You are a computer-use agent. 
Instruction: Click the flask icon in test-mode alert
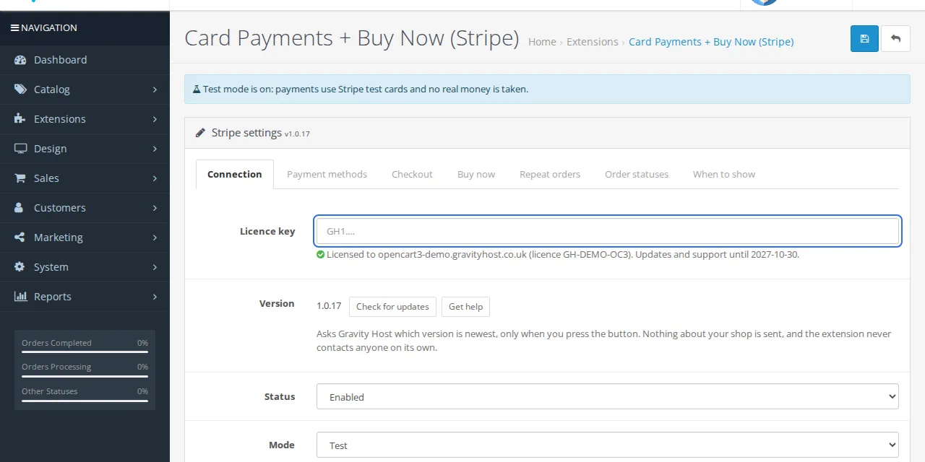coord(197,90)
